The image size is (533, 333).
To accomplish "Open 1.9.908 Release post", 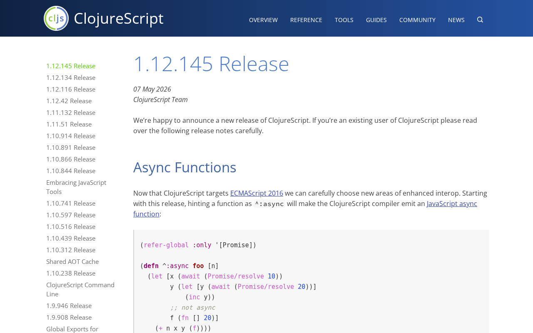I will [x=69, y=317].
